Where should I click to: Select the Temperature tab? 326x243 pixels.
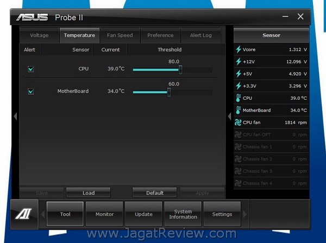(79, 35)
